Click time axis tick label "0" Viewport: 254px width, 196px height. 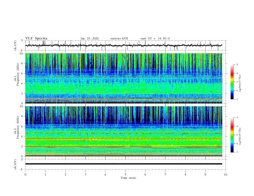point(25,175)
